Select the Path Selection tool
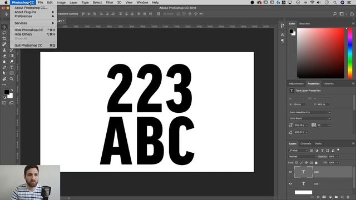This screenshot has width=356, height=200. pos(4,73)
